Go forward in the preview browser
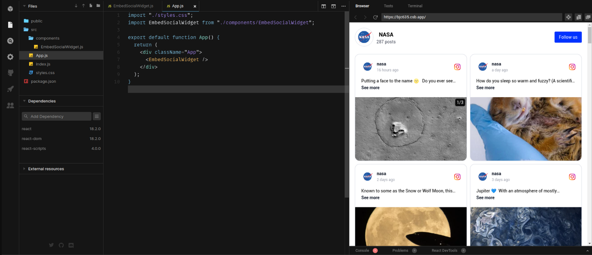 coord(365,17)
